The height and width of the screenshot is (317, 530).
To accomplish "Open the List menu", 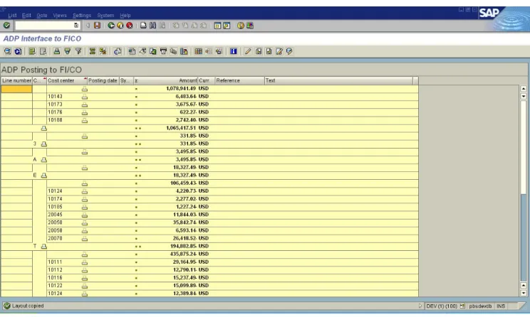I will click(x=12, y=15).
